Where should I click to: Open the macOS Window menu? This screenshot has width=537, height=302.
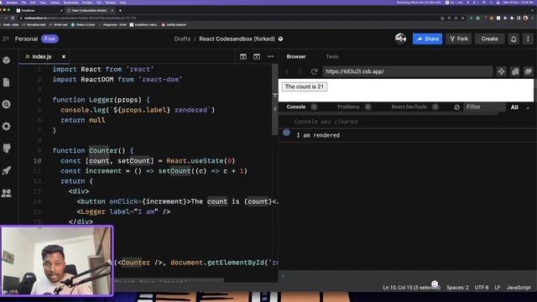(110, 3)
